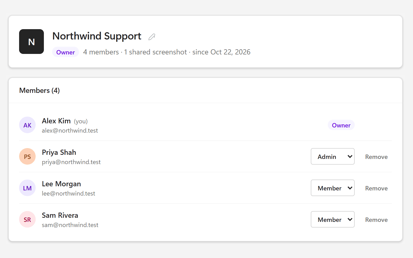Click the Owner badge in the team header

tap(66, 52)
